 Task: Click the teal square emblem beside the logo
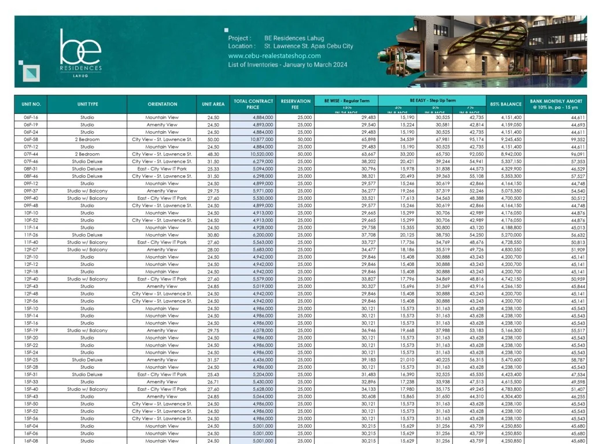(31, 72)
